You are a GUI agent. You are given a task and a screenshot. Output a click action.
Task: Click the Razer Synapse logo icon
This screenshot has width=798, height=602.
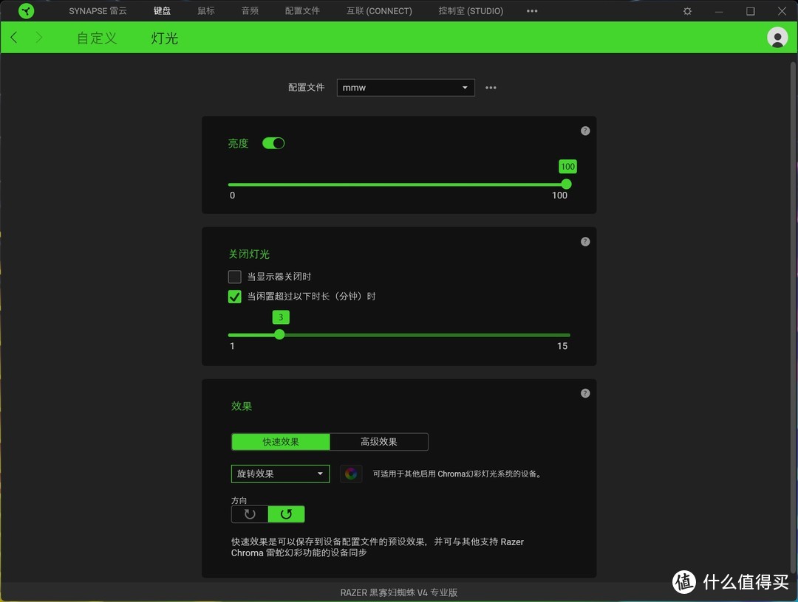tap(26, 10)
